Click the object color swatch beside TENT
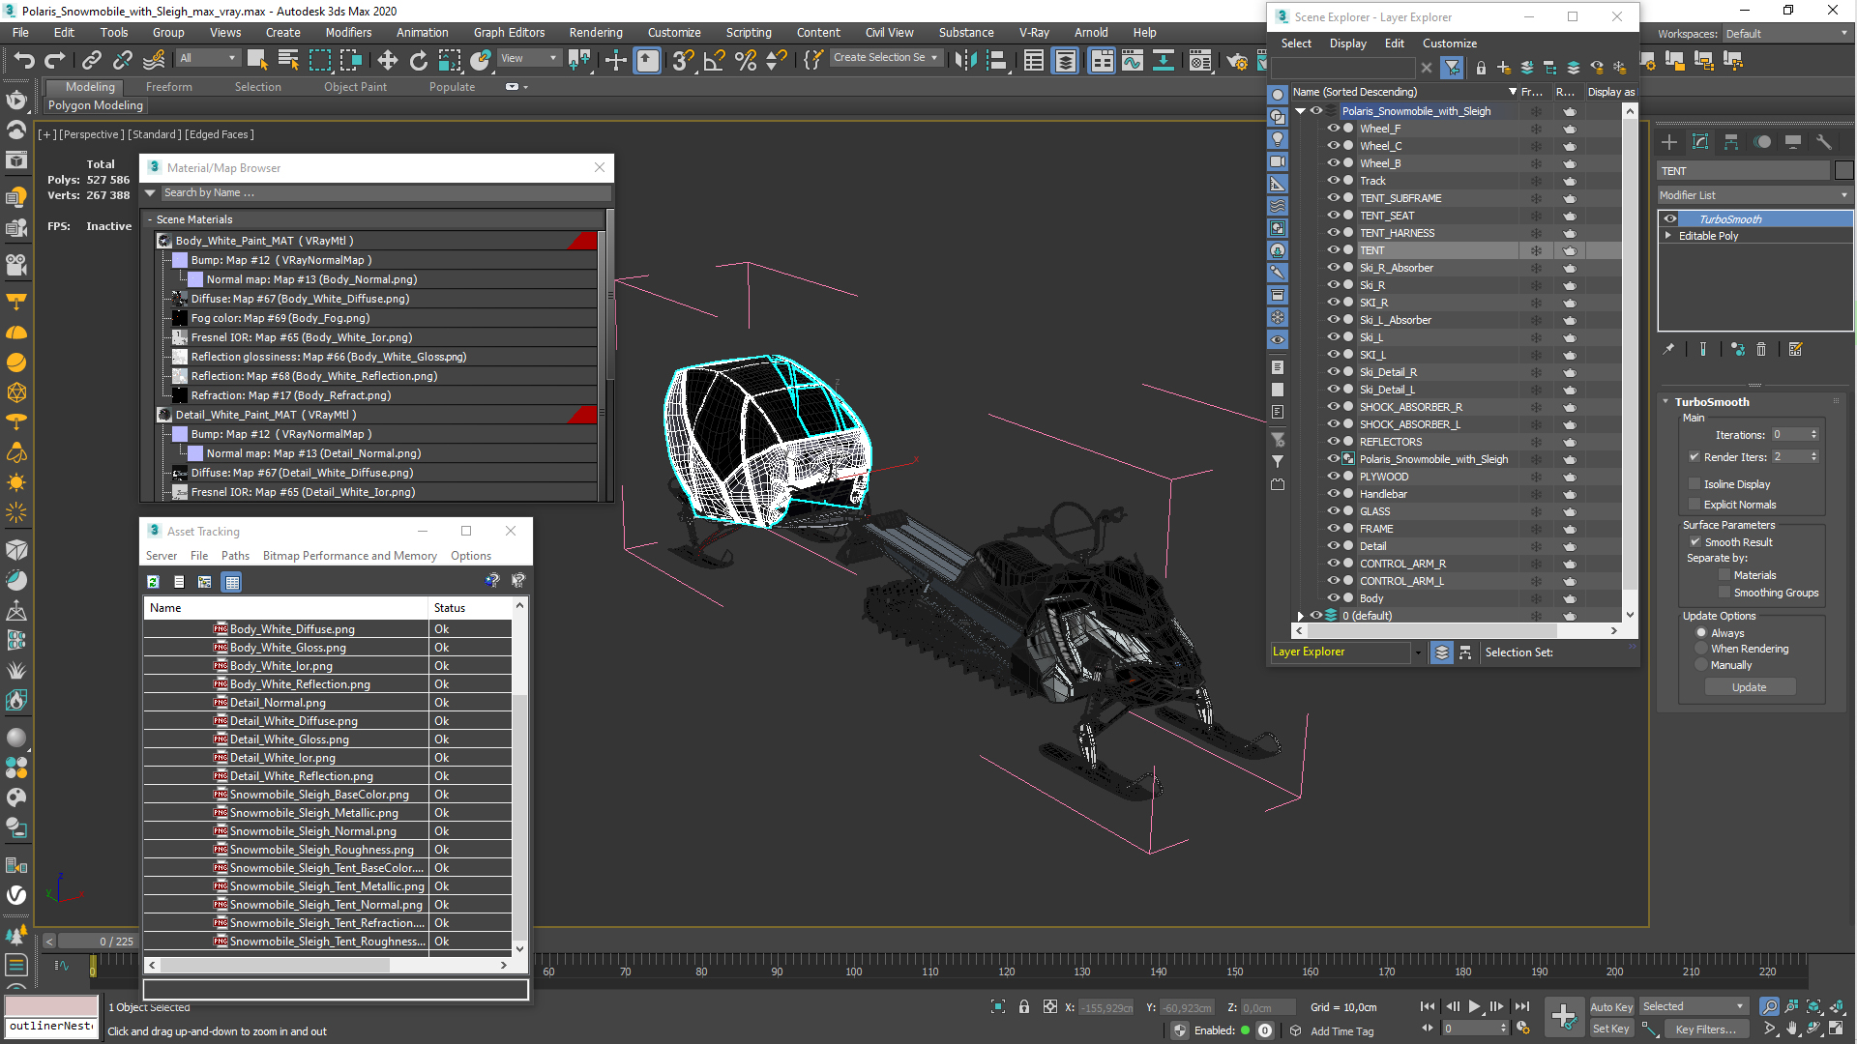 (1843, 171)
